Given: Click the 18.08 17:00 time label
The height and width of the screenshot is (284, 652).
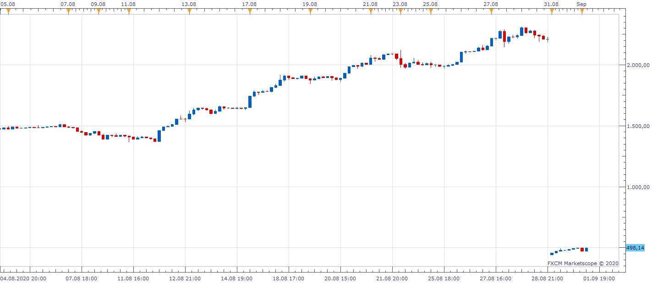Looking at the screenshot, I should 289,278.
